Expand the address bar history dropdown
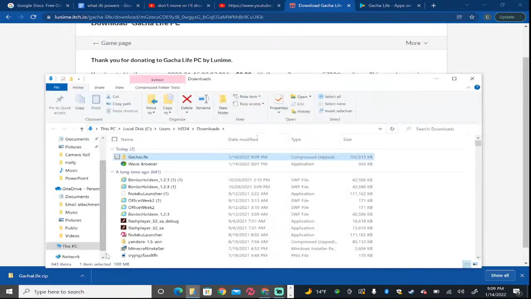 tap(380, 129)
